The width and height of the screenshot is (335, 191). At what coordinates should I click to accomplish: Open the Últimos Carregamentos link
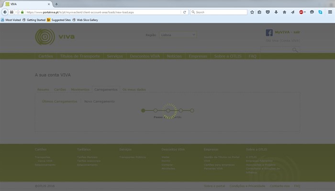tap(60, 101)
